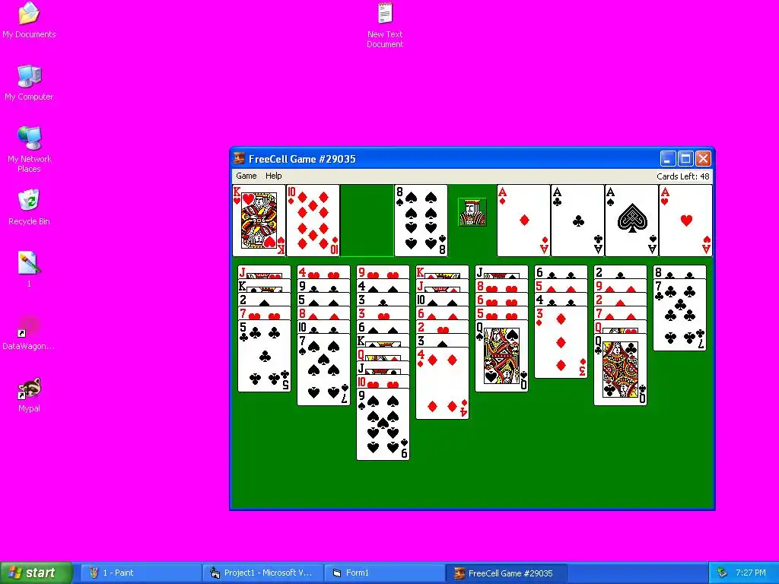Click the 8 of Clubs in last column
This screenshot has width=779, height=584.
tap(679, 272)
